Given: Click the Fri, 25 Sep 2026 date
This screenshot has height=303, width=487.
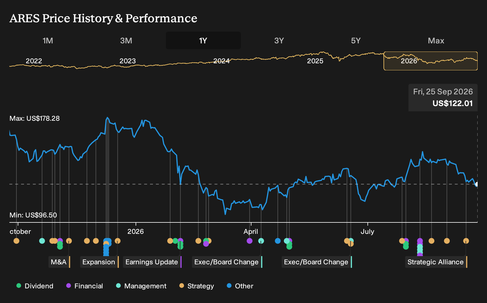Looking at the screenshot, I should (x=443, y=92).
